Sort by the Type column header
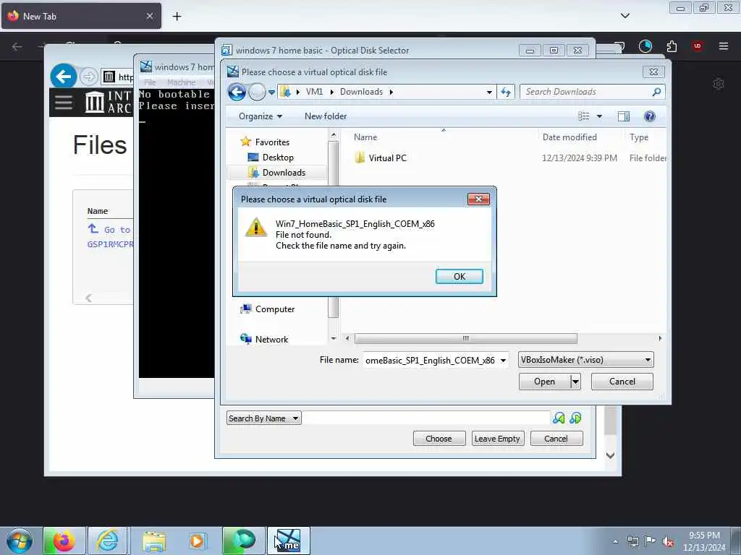 tap(639, 137)
